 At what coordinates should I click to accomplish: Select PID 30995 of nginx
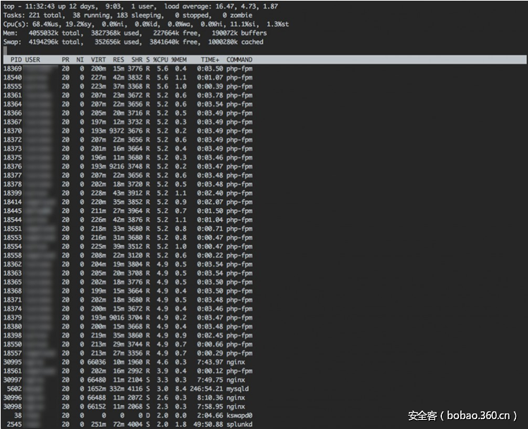(13, 362)
